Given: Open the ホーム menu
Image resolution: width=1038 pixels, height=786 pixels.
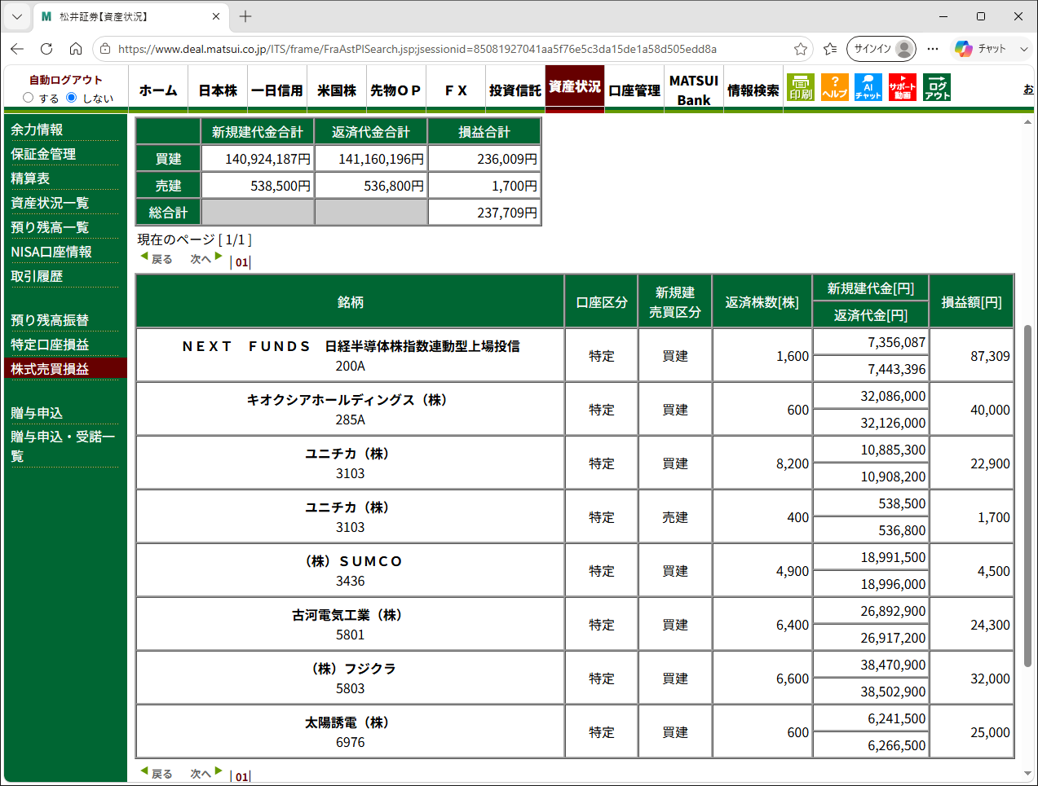Looking at the screenshot, I should (158, 90).
